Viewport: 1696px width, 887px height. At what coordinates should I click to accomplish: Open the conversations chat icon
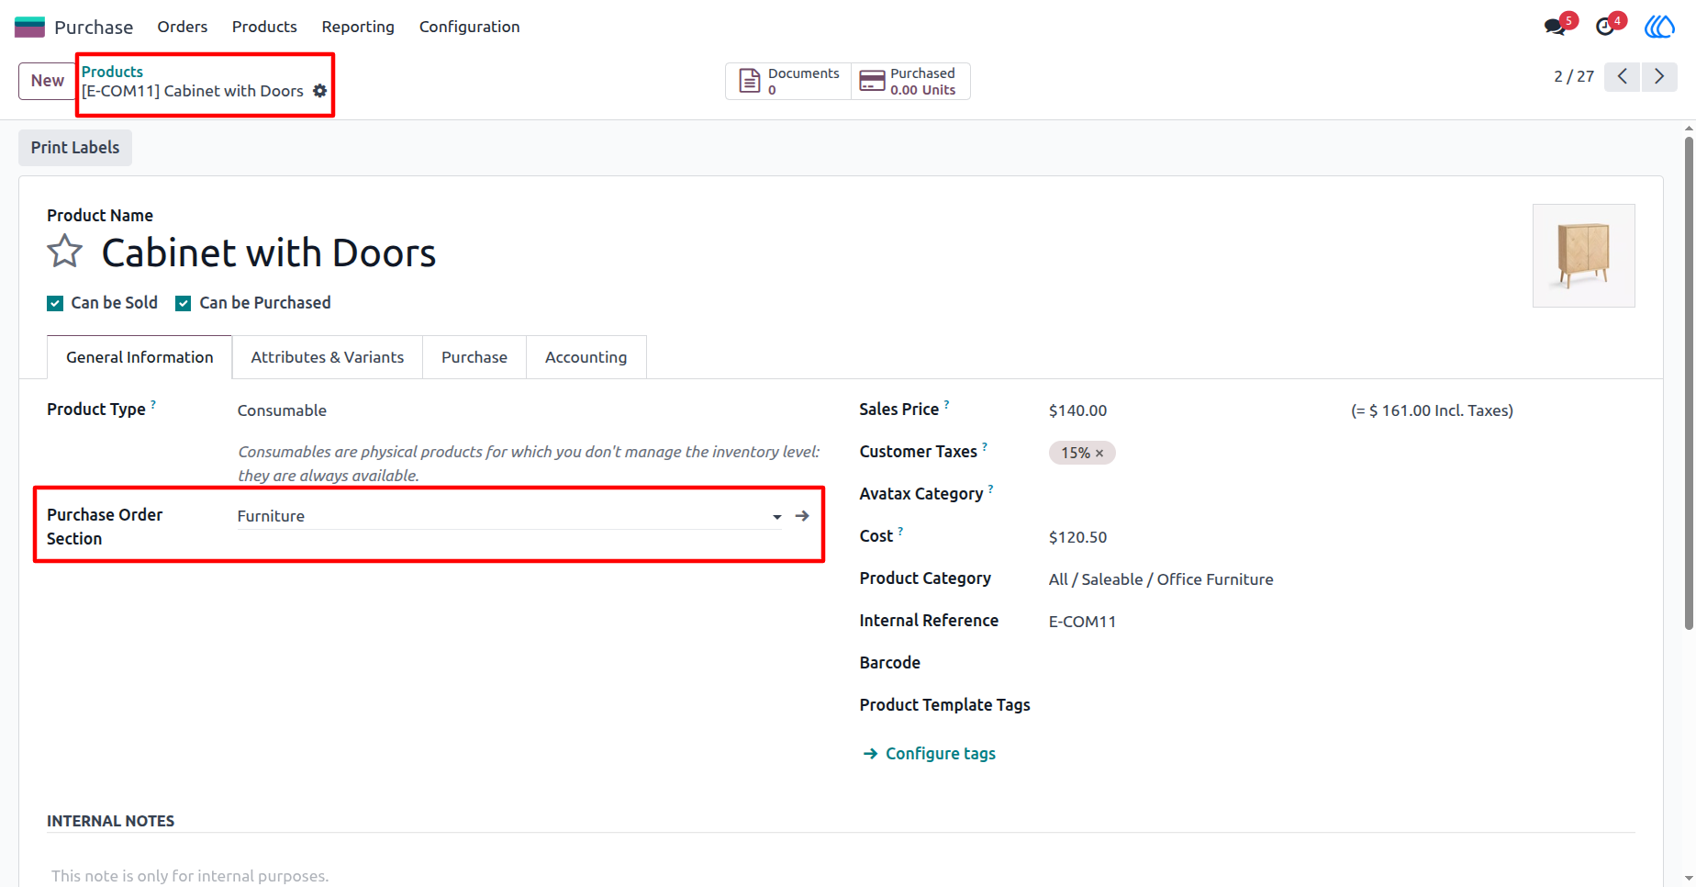click(x=1555, y=27)
